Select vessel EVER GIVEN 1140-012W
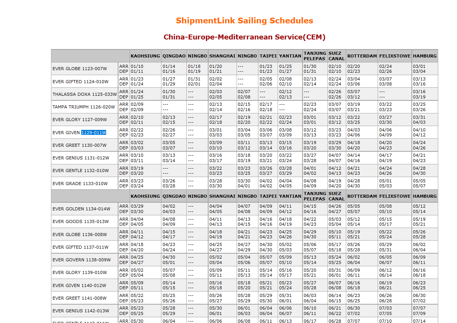This screenshot has height=323, width=457. 79,285
